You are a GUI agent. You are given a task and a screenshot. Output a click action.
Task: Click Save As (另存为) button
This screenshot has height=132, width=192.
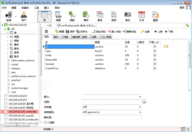pos(82,32)
